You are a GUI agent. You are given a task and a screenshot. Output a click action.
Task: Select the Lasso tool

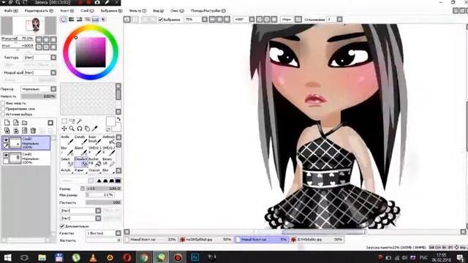pos(72,121)
